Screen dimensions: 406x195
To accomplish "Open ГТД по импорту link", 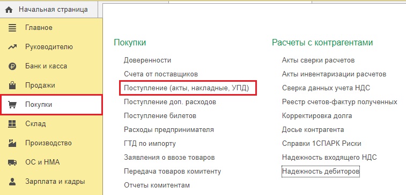I will pyautogui.click(x=150, y=143).
